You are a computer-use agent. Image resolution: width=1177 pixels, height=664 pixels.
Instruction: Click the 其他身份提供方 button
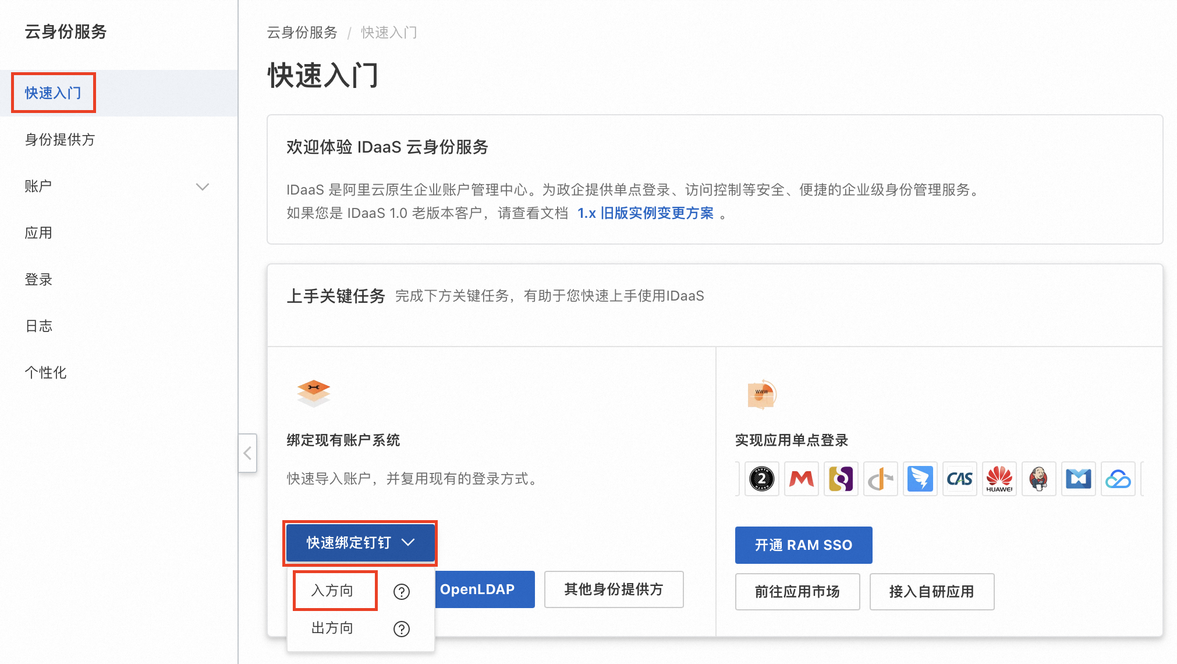pyautogui.click(x=614, y=589)
